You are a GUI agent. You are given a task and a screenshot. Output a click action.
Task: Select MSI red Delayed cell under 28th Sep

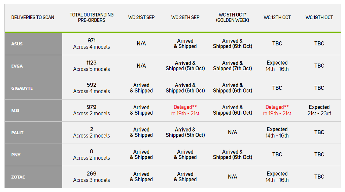coord(185,110)
